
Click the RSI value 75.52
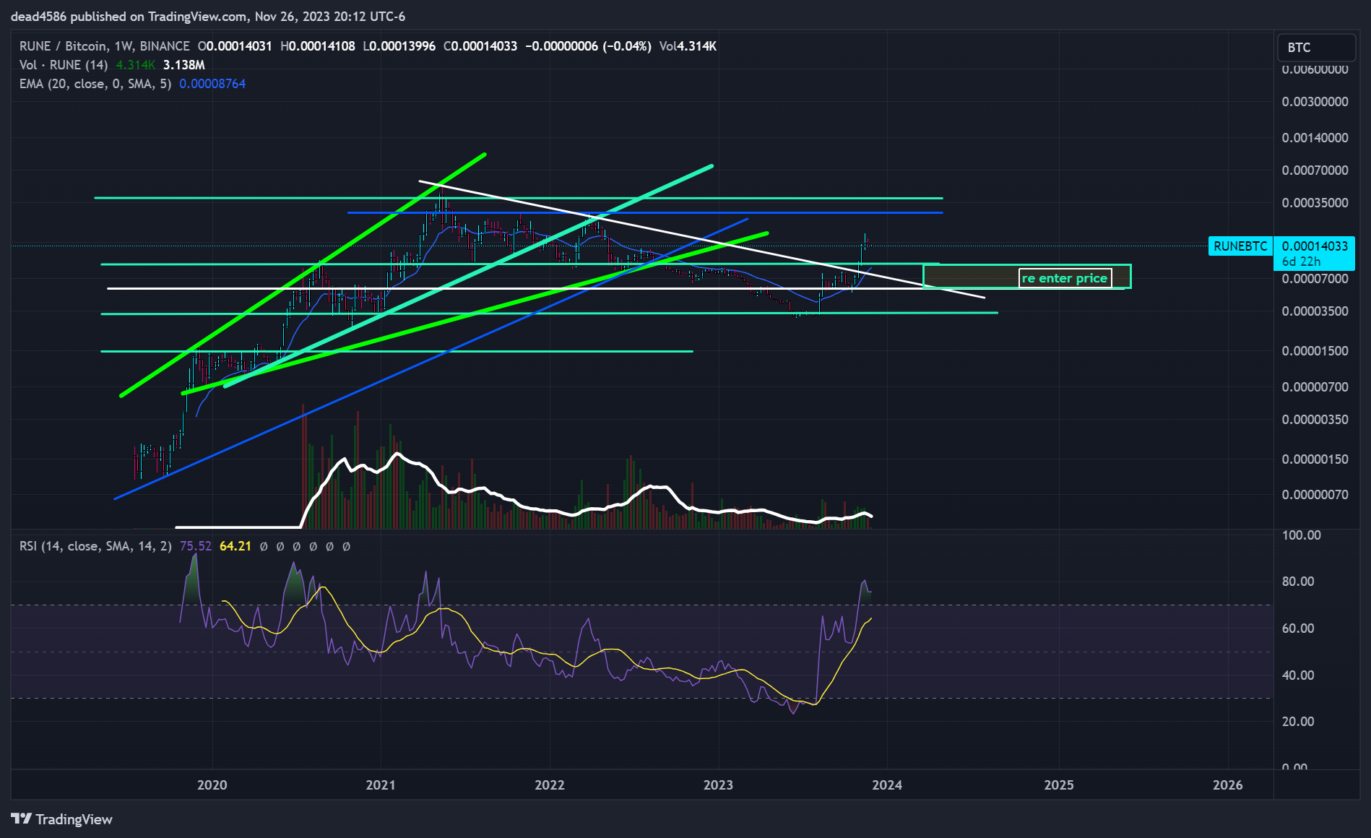[x=196, y=546]
